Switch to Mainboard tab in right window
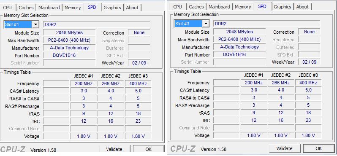Screen dimensions: 337x156 coord(219,7)
